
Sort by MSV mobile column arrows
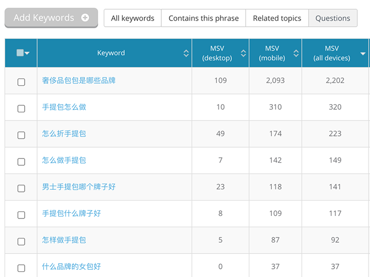(296, 53)
